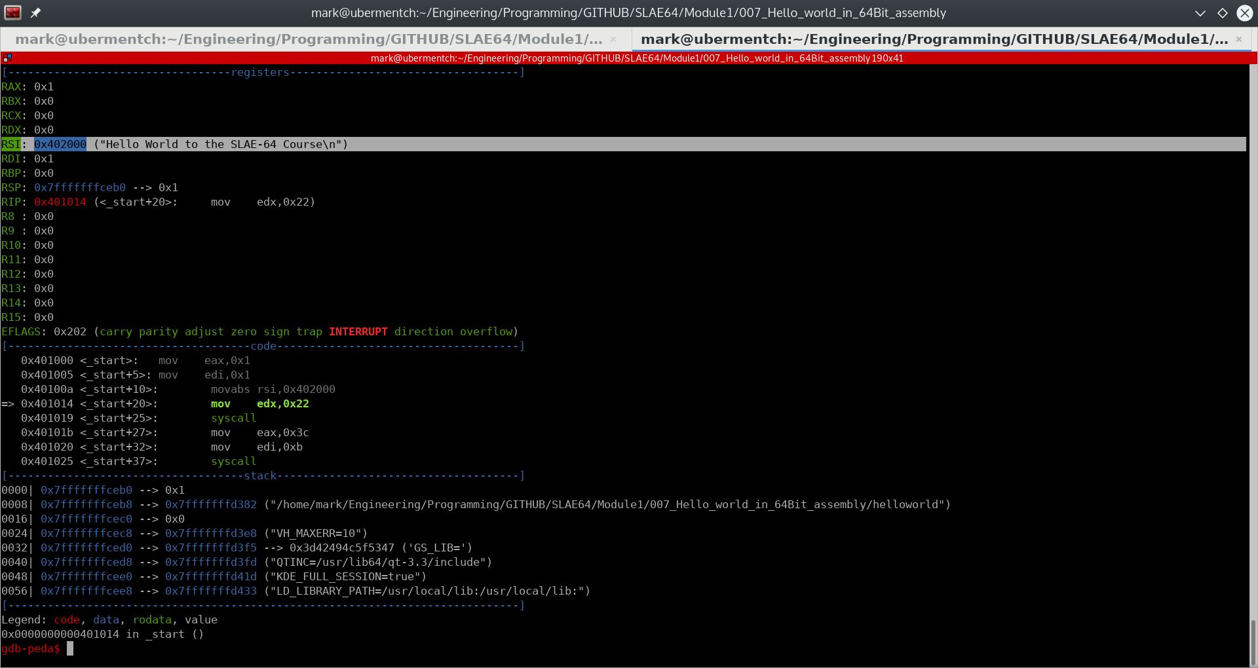1258x668 pixels.
Task: Click the maximize diamond icon
Action: tap(1223, 13)
